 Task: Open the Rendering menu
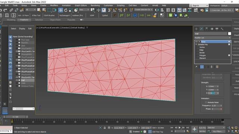tap(95, 5)
